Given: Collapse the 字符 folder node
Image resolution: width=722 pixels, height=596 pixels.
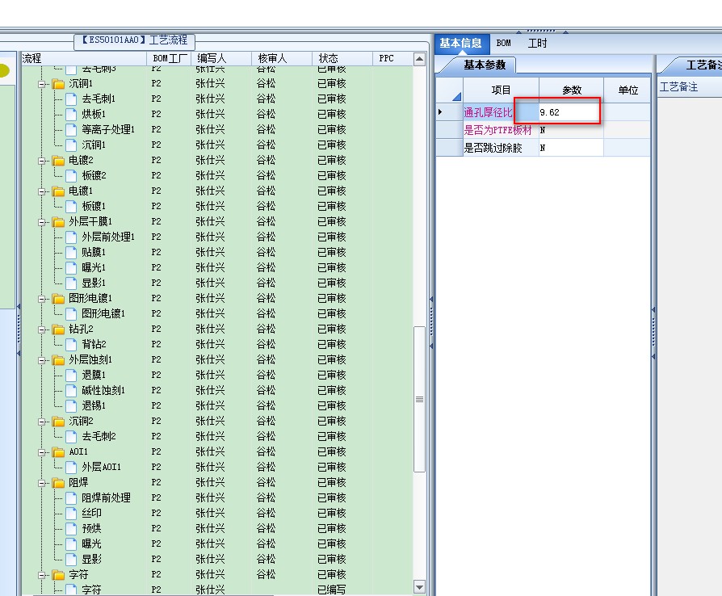Looking at the screenshot, I should [x=42, y=575].
